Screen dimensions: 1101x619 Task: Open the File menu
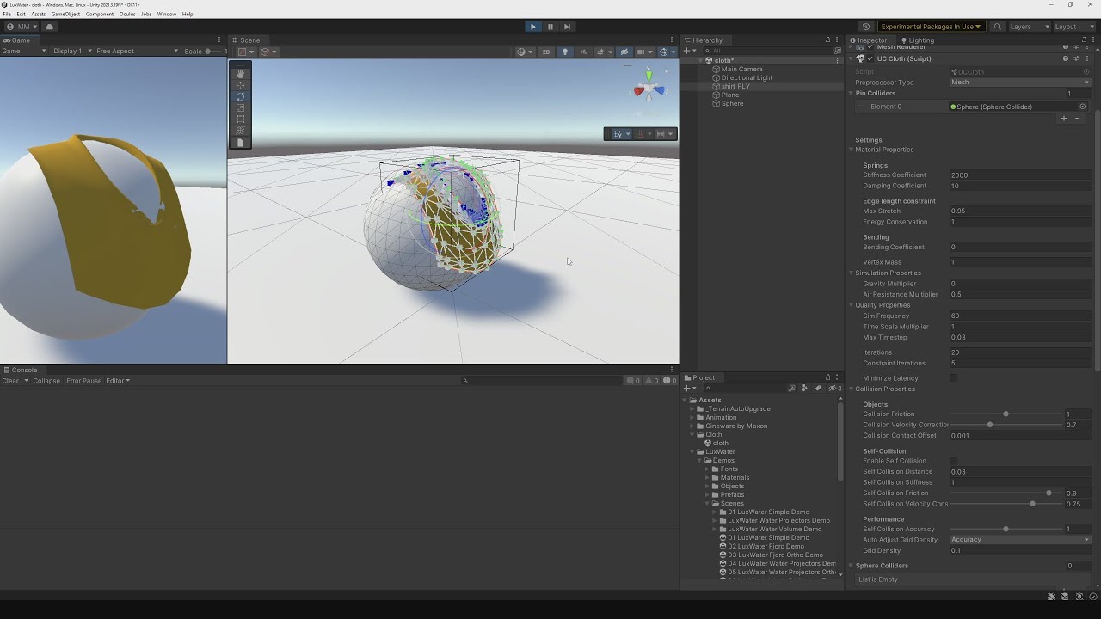pyautogui.click(x=7, y=14)
